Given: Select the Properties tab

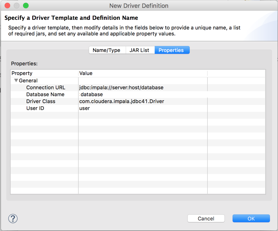Looking at the screenshot, I should [171, 50].
